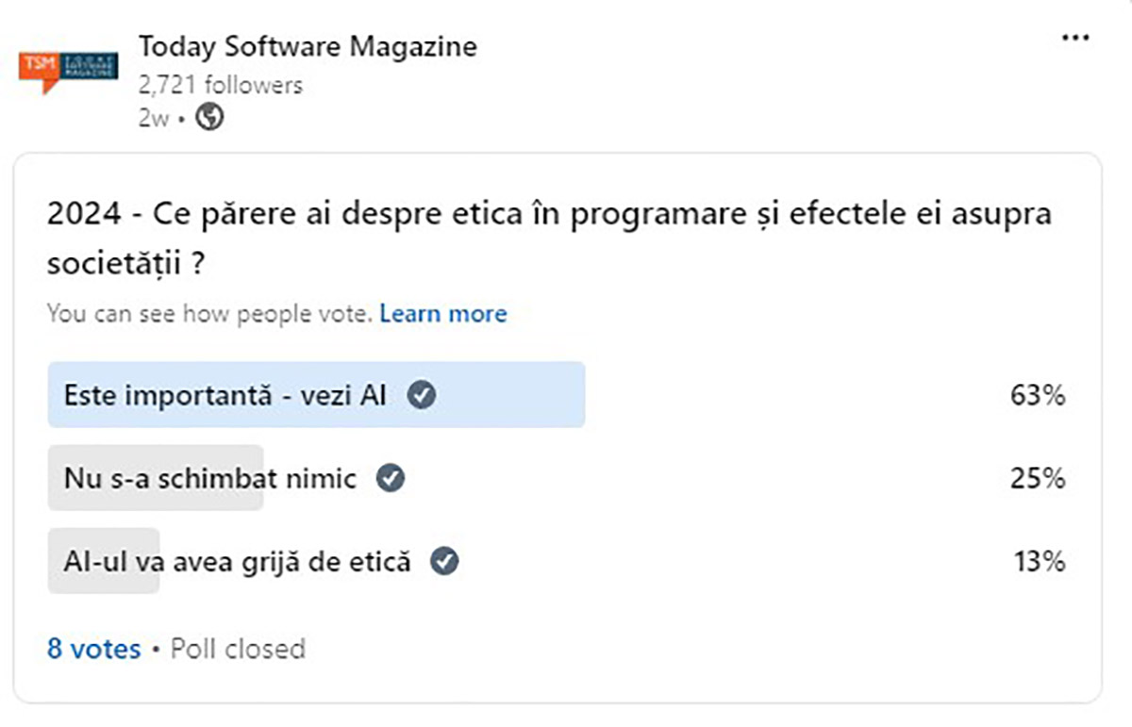The height and width of the screenshot is (727, 1132).
Task: Click the 2,721 followers text
Action: 220,85
